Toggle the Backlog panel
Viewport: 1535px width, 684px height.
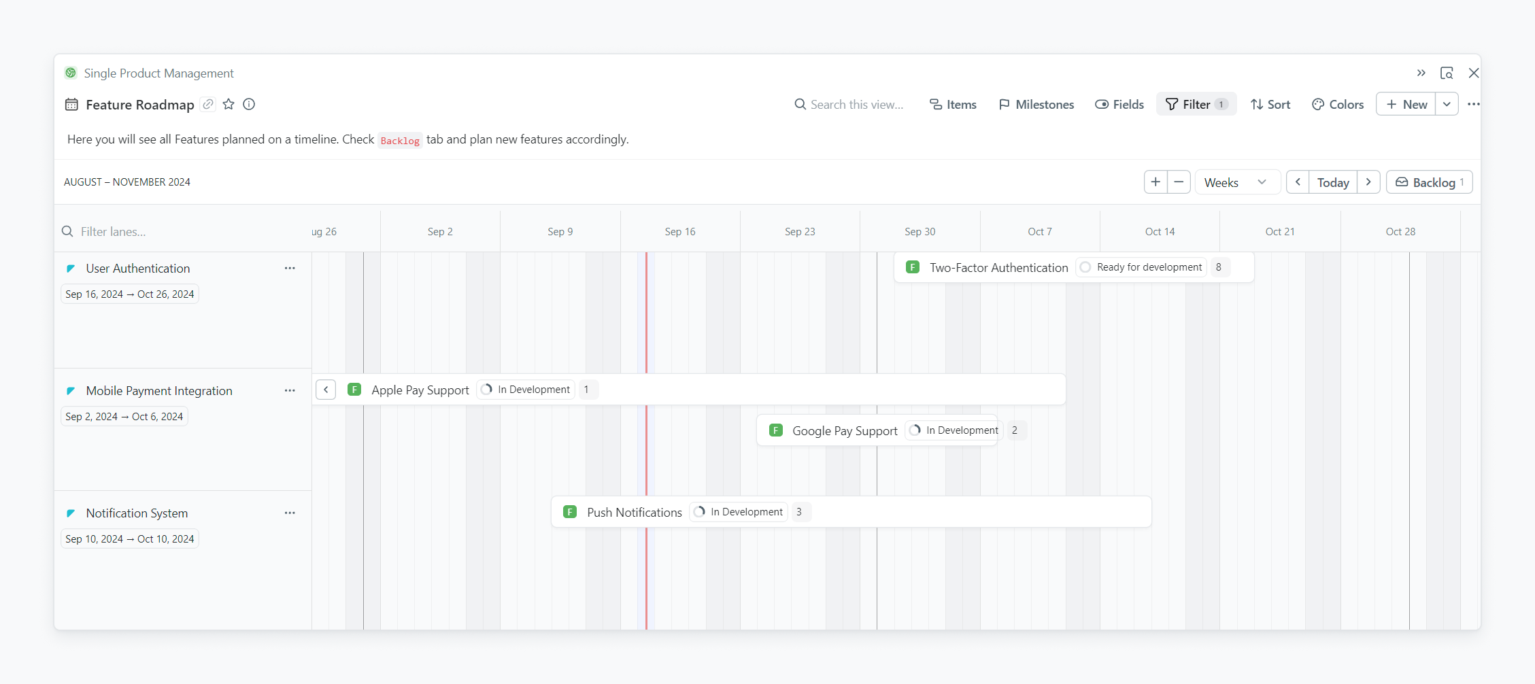coord(1429,182)
